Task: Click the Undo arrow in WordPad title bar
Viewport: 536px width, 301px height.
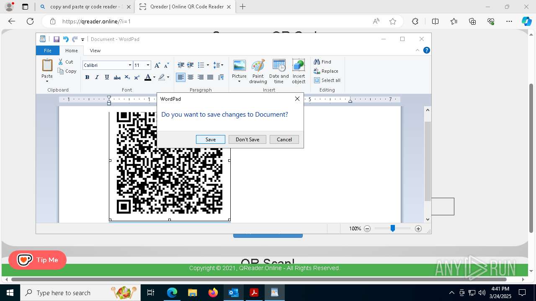Action: click(66, 39)
